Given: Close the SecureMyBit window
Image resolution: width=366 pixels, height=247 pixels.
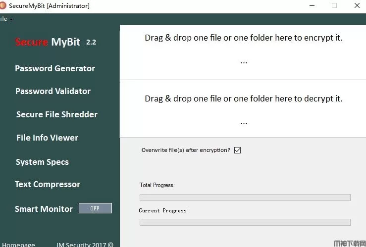Looking at the screenshot, I should pyautogui.click(x=357, y=5).
